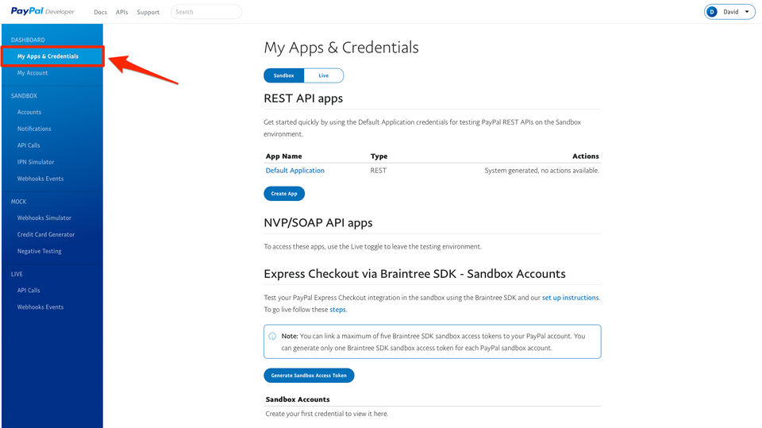Click the SANDBOX section heading in sidebar

(x=24, y=96)
